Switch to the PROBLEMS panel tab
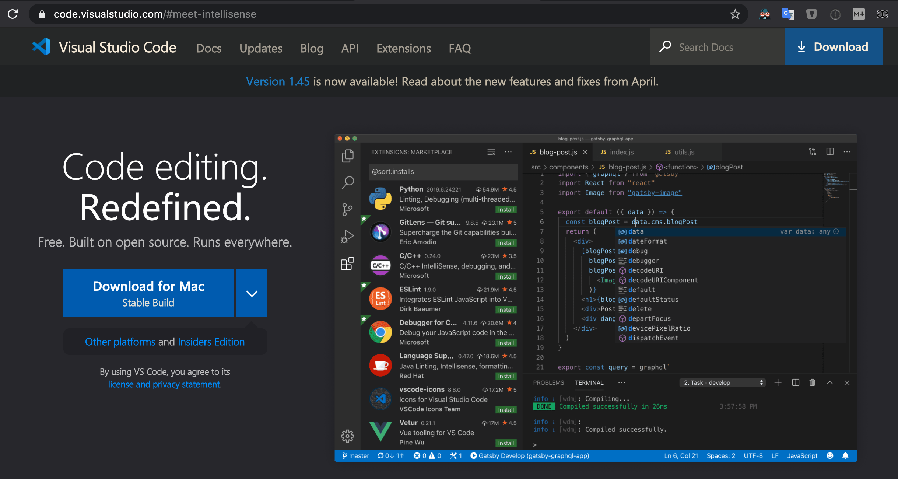The height and width of the screenshot is (479, 898). tap(548, 383)
